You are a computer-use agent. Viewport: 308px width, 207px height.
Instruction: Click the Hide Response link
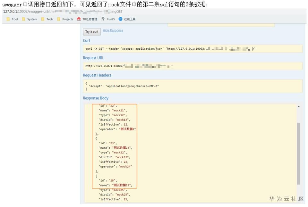point(113,30)
